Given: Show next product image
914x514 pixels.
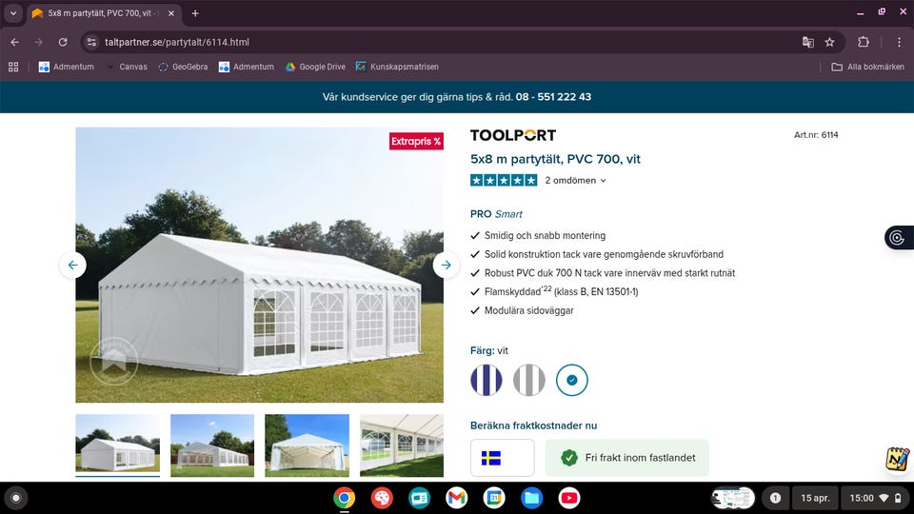Looking at the screenshot, I should (x=446, y=266).
